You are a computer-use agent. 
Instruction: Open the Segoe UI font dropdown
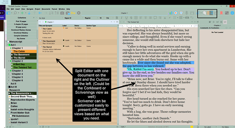74,18
